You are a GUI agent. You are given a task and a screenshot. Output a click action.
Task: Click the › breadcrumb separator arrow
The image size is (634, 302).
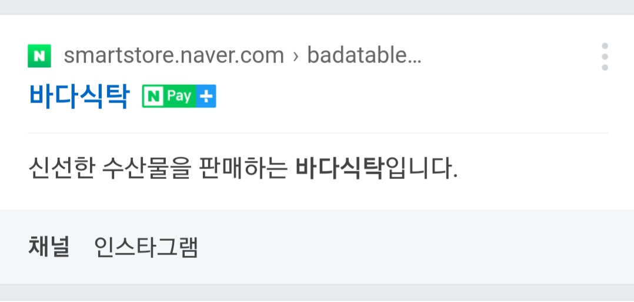click(296, 57)
